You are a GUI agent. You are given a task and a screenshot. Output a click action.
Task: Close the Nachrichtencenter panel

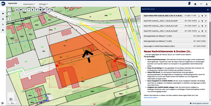point(208,10)
